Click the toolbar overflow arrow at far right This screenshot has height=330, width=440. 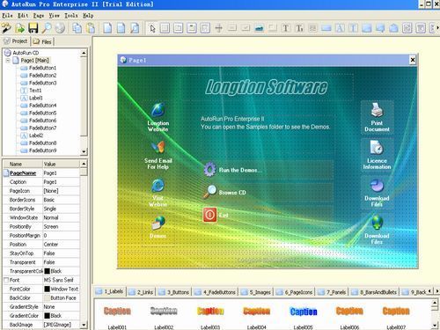tap(437, 28)
